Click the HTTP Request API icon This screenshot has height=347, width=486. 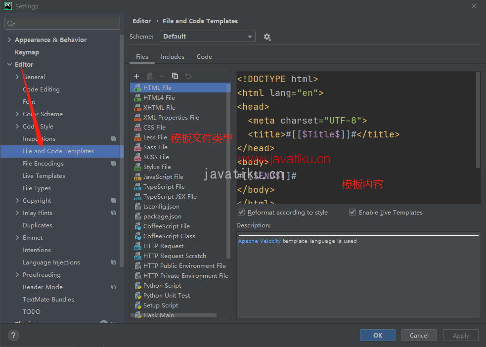[x=137, y=246]
